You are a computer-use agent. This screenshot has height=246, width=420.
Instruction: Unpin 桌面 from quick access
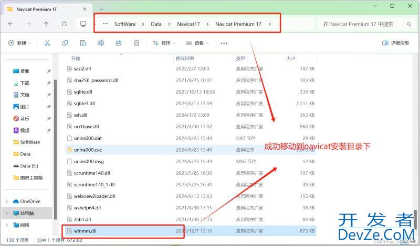click(x=49, y=71)
